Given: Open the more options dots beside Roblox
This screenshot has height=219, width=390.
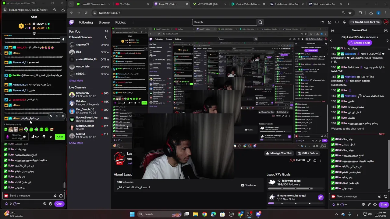Looking at the screenshot, I should click(133, 22).
